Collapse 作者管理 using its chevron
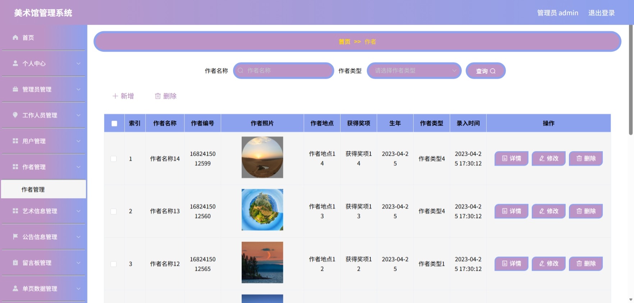 coord(78,167)
